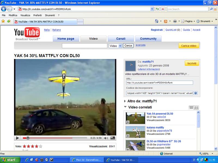Switch related videos to list view

click(x=192, y=108)
